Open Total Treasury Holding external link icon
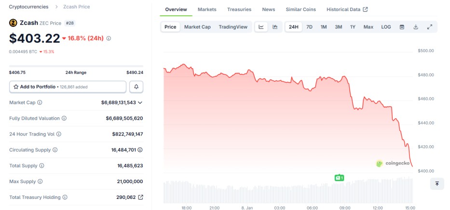 (140, 197)
